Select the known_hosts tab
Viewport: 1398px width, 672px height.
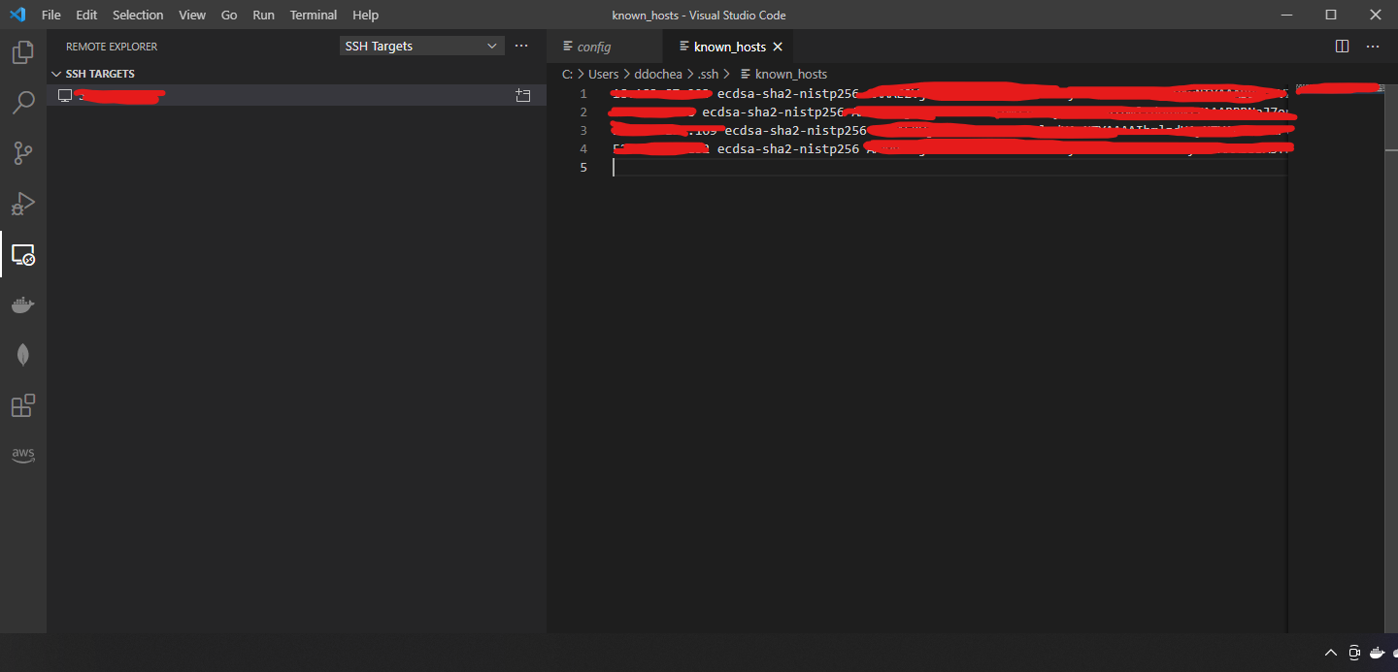(x=730, y=47)
